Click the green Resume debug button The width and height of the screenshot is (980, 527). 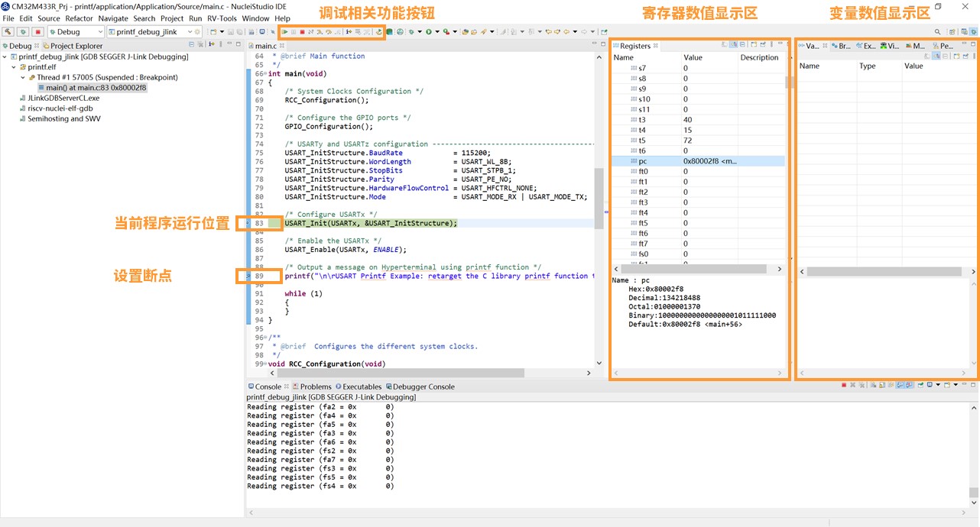284,32
